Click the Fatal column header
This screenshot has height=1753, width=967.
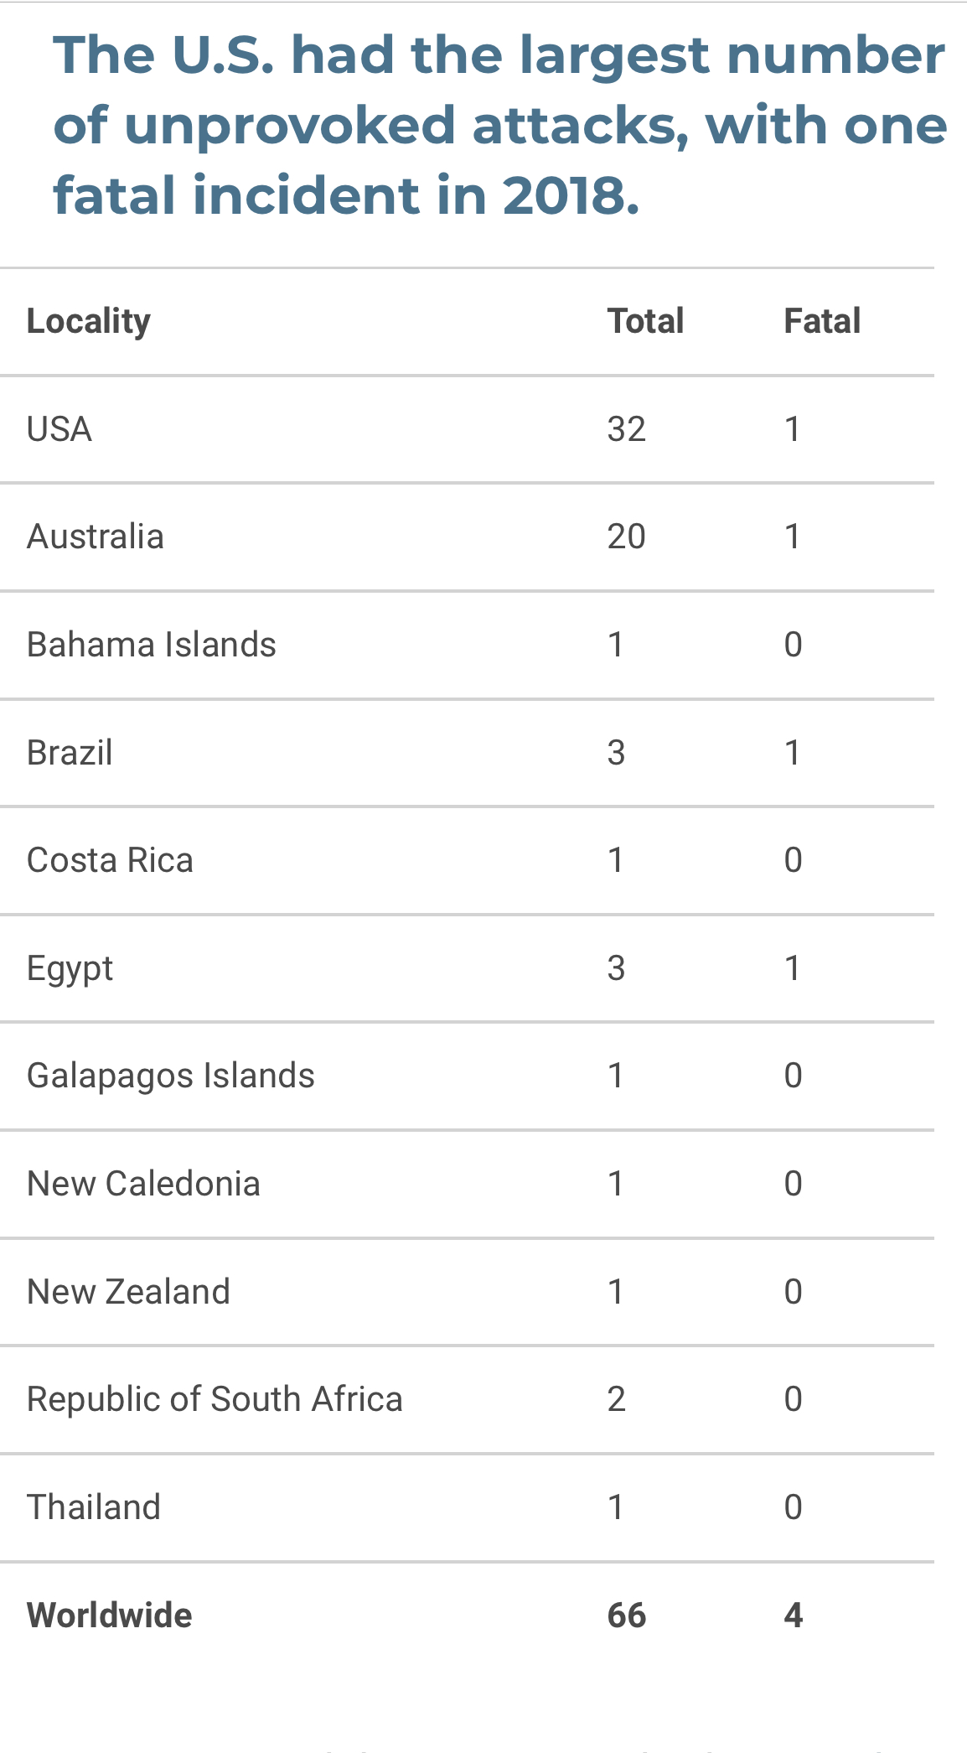pos(821,321)
